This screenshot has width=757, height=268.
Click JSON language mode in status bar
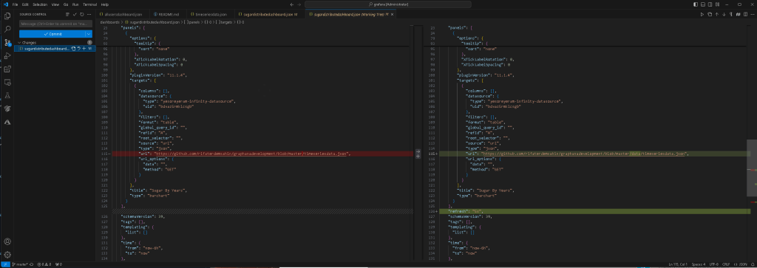pos(741,264)
